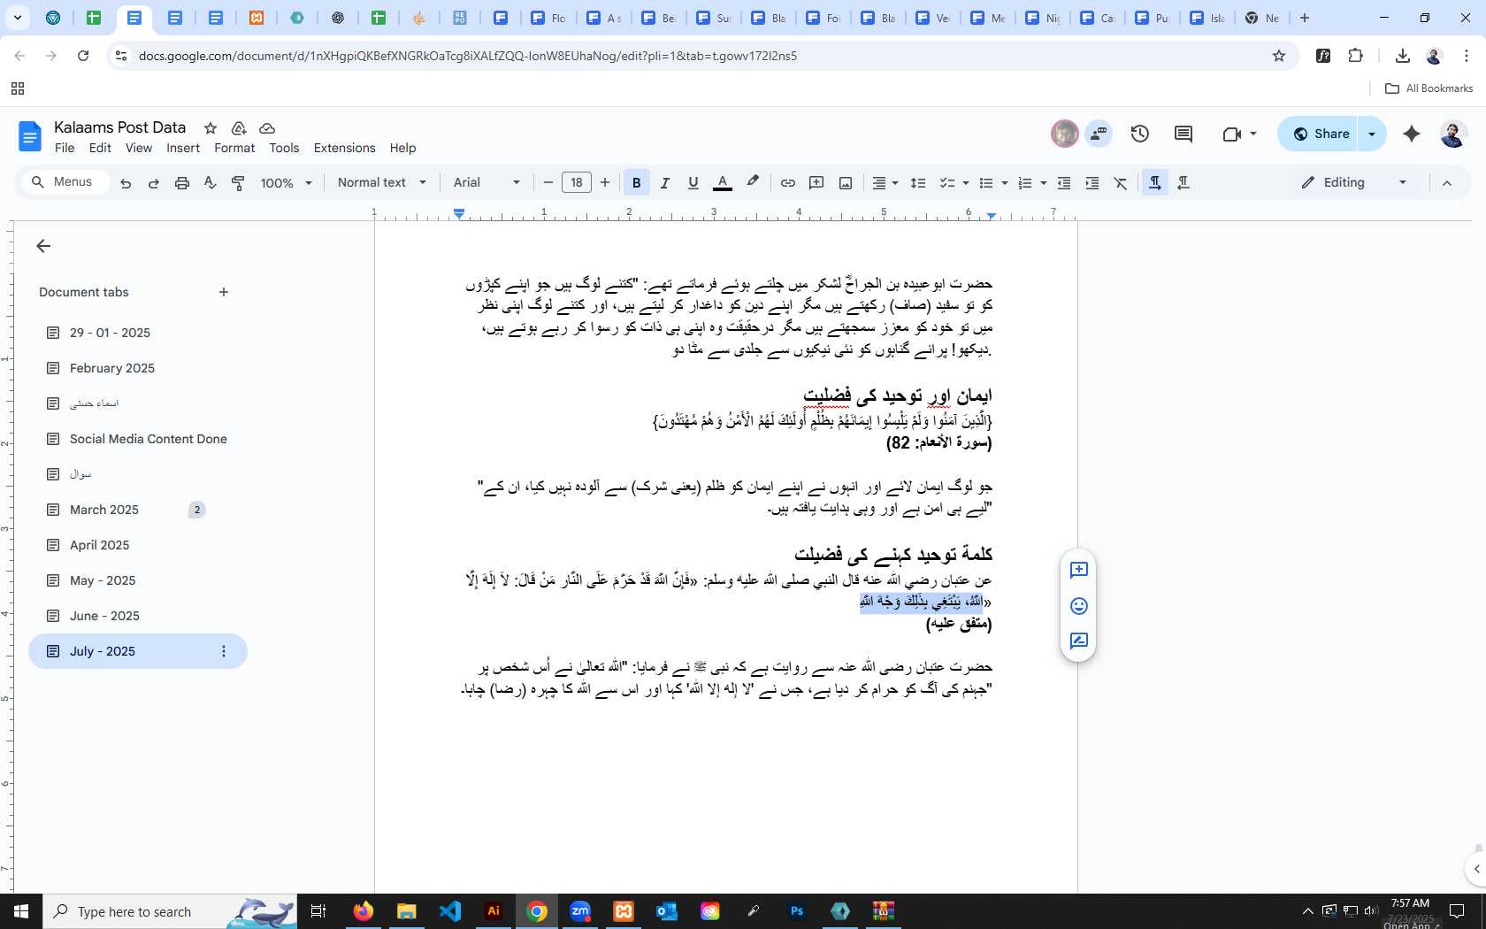
Task: Open line and paragraph spacing options
Action: pos(918,183)
